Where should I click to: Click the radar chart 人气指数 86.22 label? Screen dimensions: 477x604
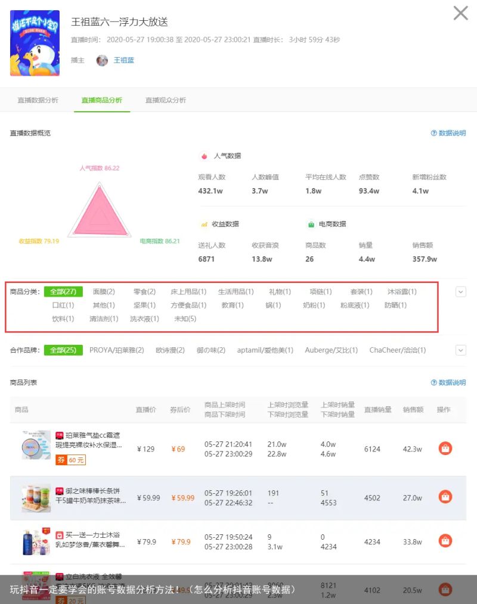(100, 168)
